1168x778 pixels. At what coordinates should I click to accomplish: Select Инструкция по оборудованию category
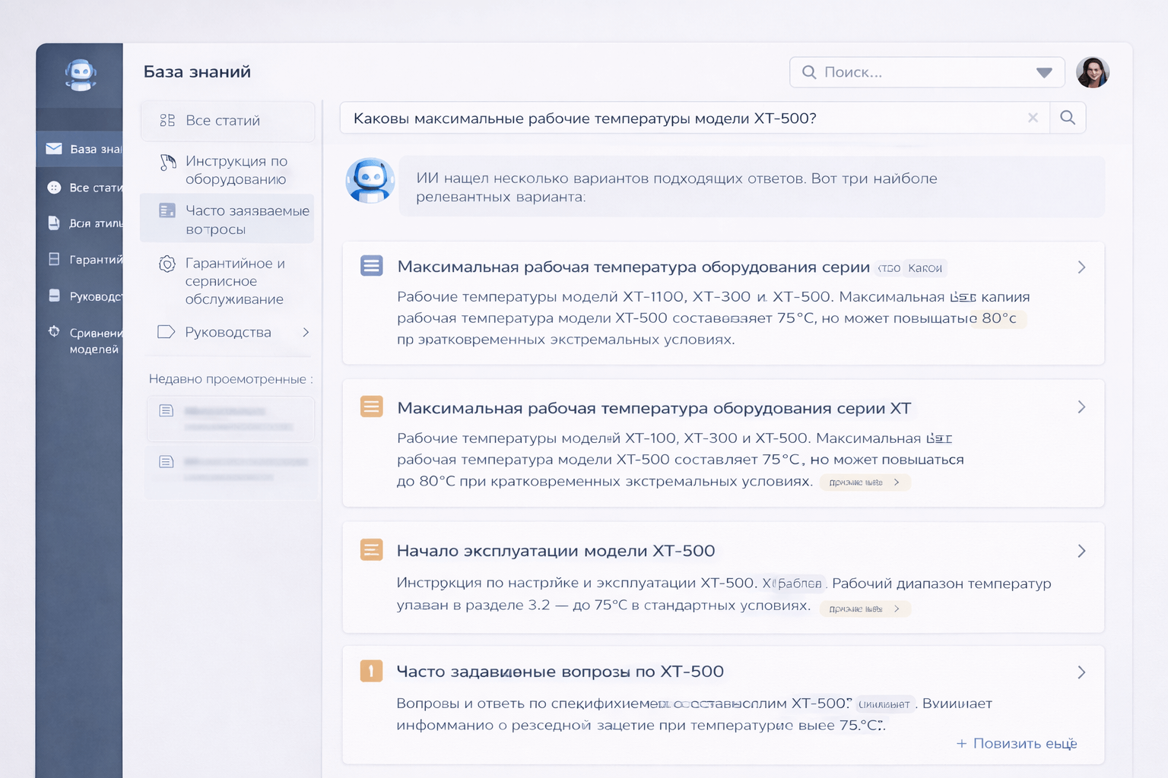236,170
